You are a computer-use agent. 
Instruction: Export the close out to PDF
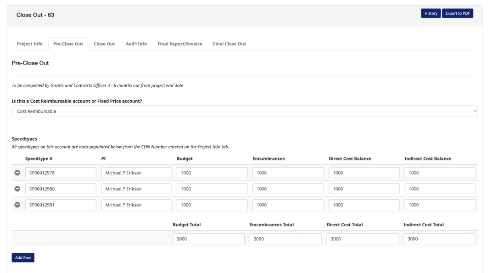point(457,13)
